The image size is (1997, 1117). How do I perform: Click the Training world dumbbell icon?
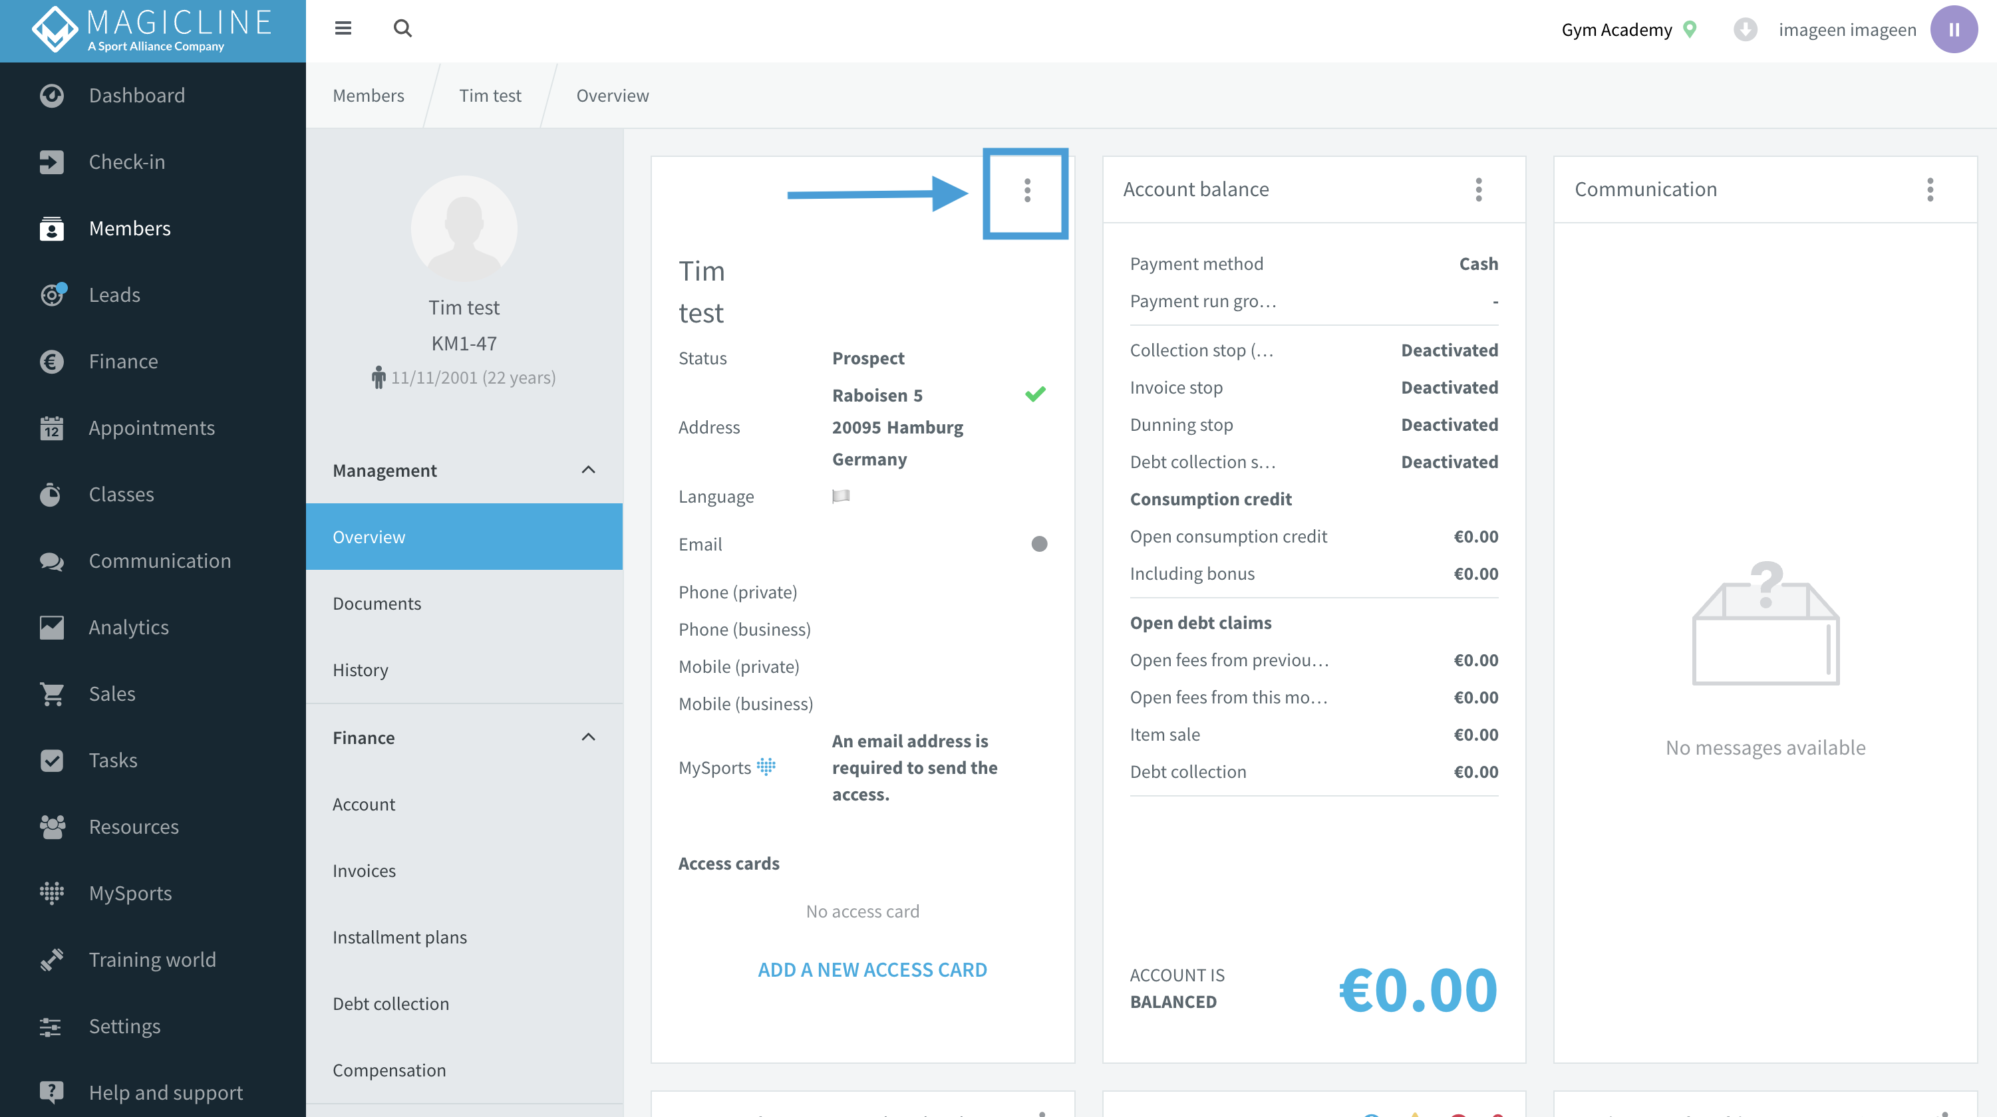pos(52,959)
